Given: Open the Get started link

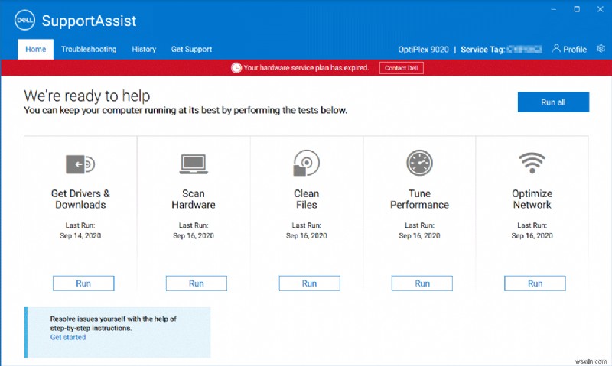Looking at the screenshot, I should [x=68, y=337].
